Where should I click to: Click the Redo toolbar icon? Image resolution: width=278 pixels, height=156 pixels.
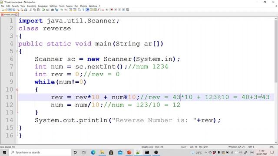(x=47, y=10)
